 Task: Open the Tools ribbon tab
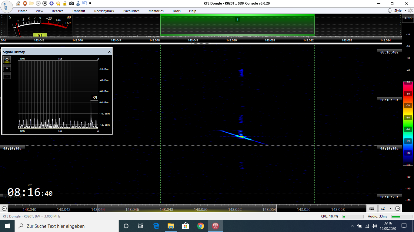point(176,11)
